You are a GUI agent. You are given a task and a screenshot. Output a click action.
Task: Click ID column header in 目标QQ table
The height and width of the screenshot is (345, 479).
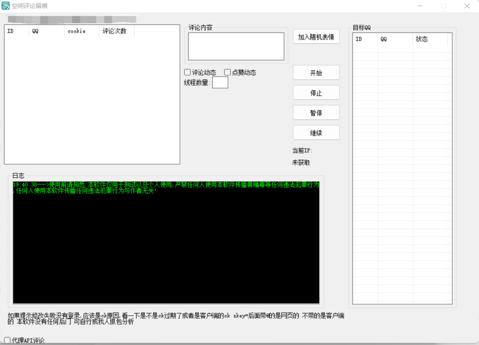click(x=365, y=39)
